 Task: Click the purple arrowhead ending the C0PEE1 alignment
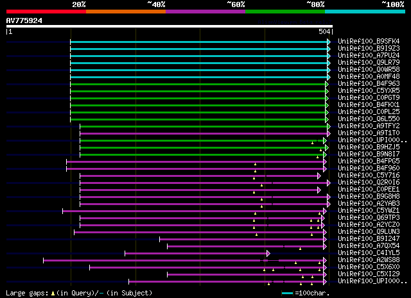coord(319,190)
